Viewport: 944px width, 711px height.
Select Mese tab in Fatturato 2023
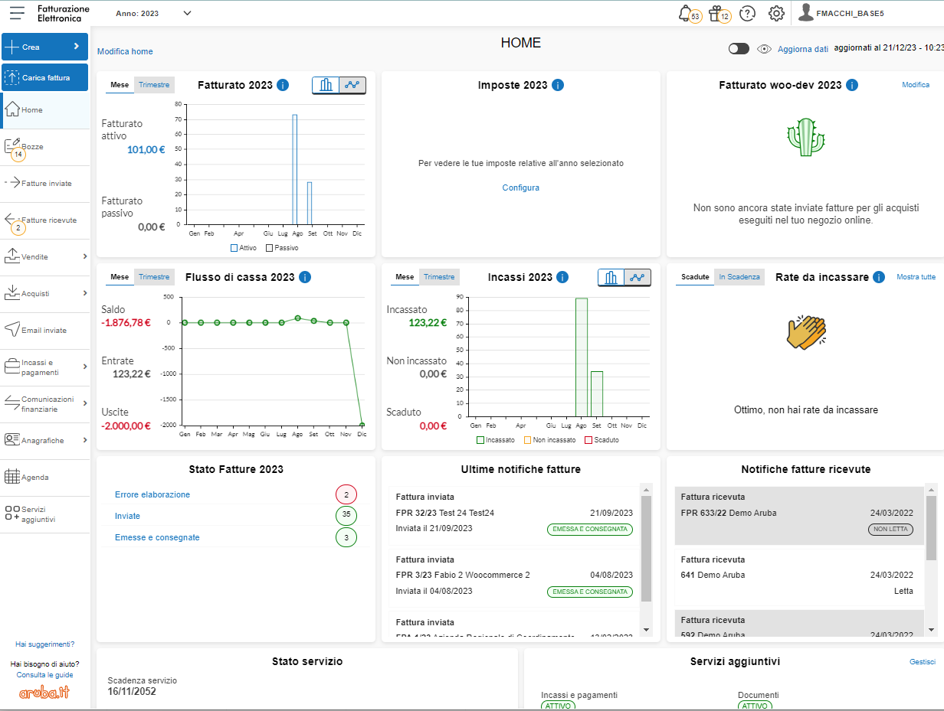pos(120,85)
